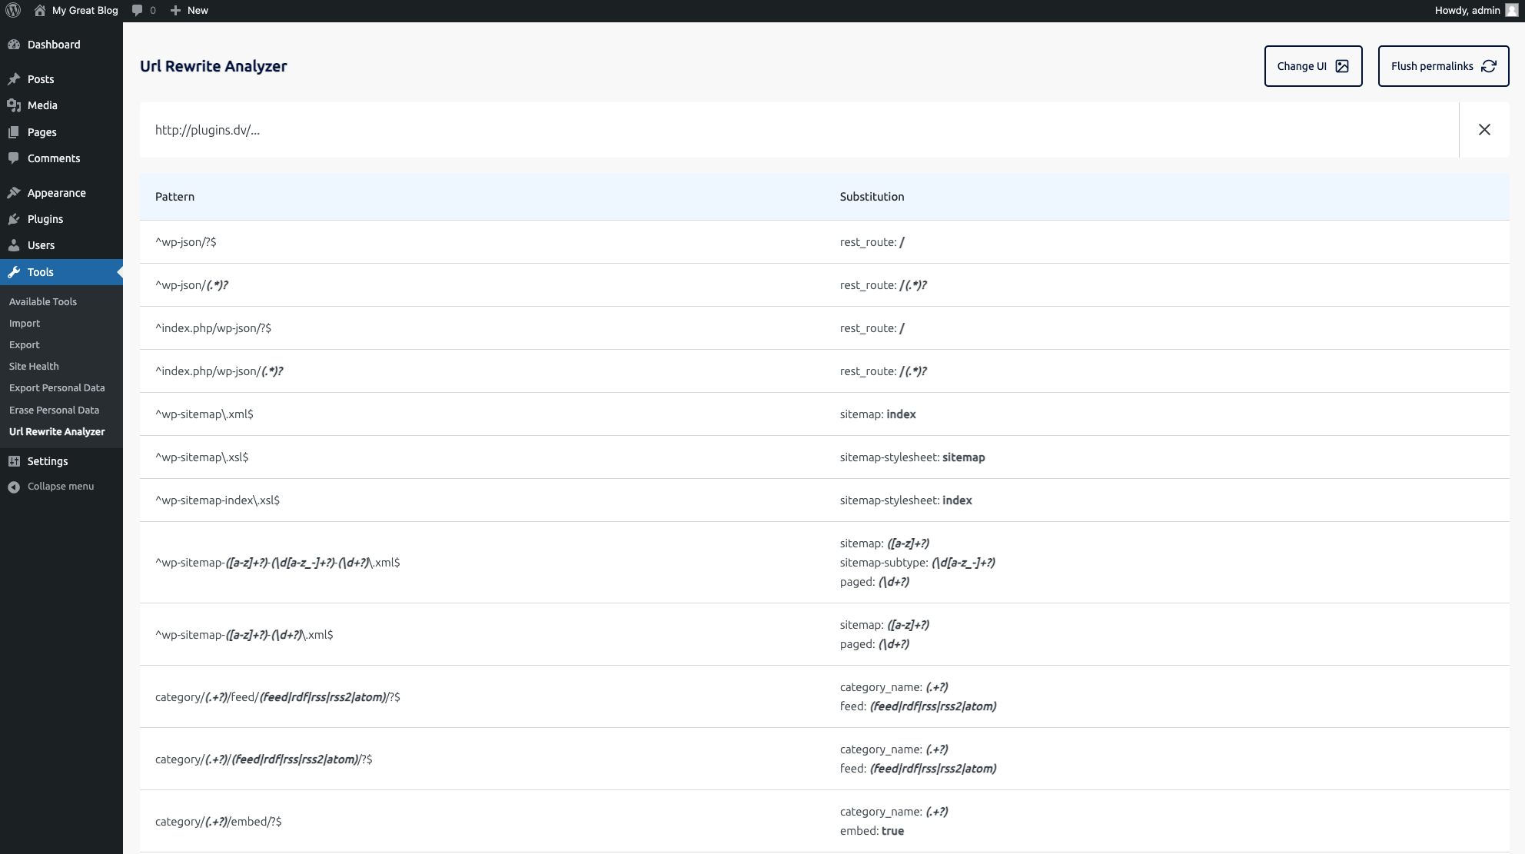Select Media menu label
This screenshot has width=1525, height=854.
point(42,105)
